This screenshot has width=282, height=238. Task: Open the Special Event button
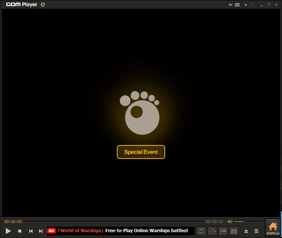(141, 152)
